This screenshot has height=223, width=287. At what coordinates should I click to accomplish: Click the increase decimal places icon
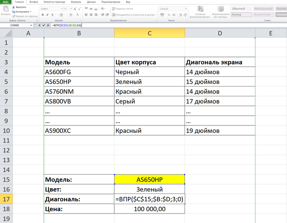coord(180,15)
